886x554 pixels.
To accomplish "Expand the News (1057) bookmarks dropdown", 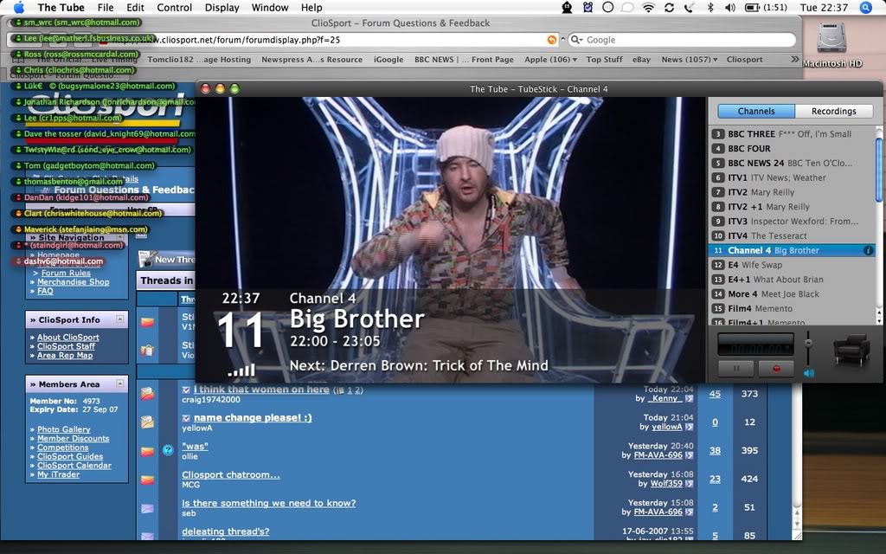I will coord(689,60).
